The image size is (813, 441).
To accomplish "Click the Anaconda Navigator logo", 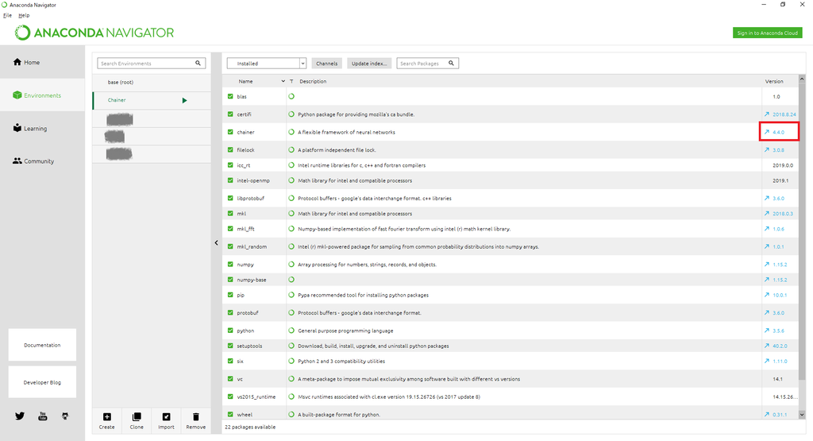I will click(x=94, y=33).
